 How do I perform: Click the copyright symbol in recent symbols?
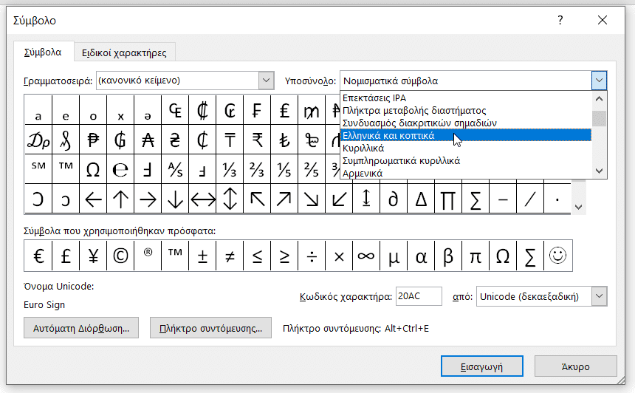point(120,256)
